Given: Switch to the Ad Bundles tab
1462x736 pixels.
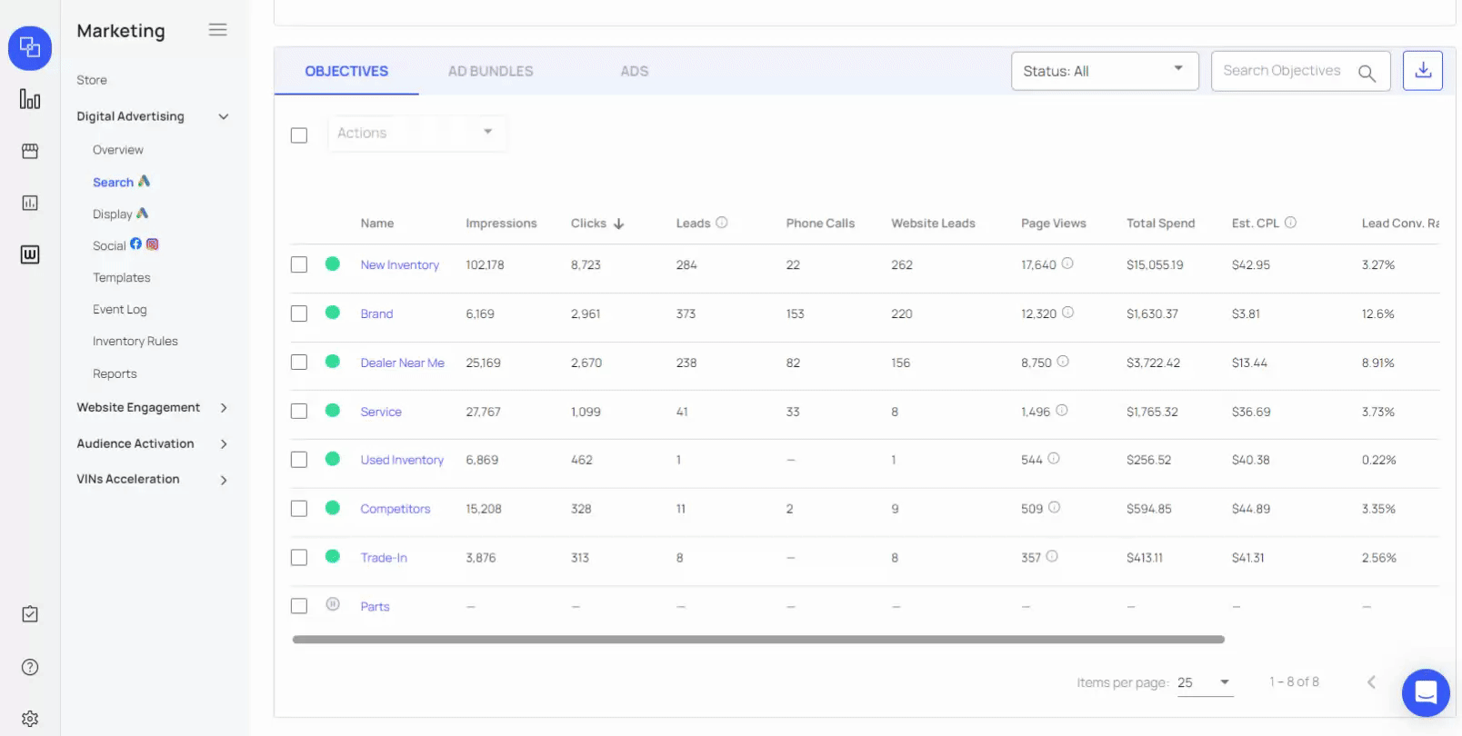Looking at the screenshot, I should coord(490,71).
